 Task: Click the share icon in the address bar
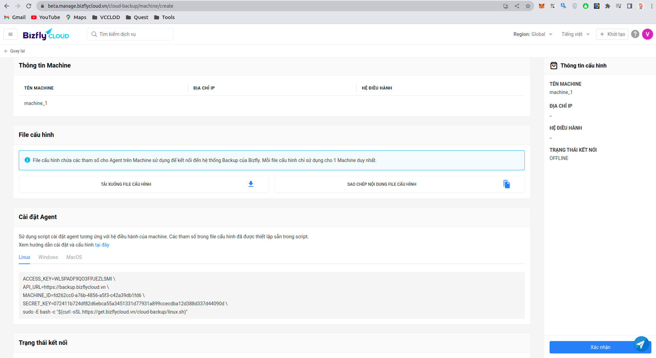point(517,6)
